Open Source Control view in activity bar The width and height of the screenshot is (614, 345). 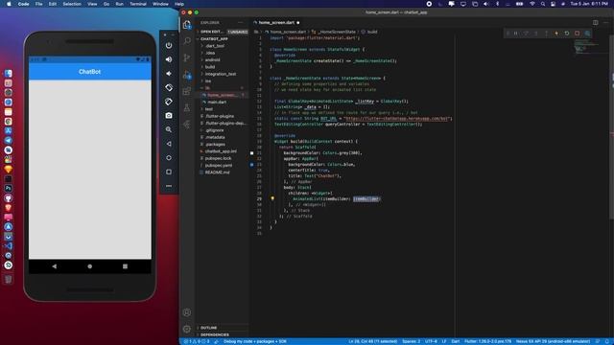(x=187, y=57)
